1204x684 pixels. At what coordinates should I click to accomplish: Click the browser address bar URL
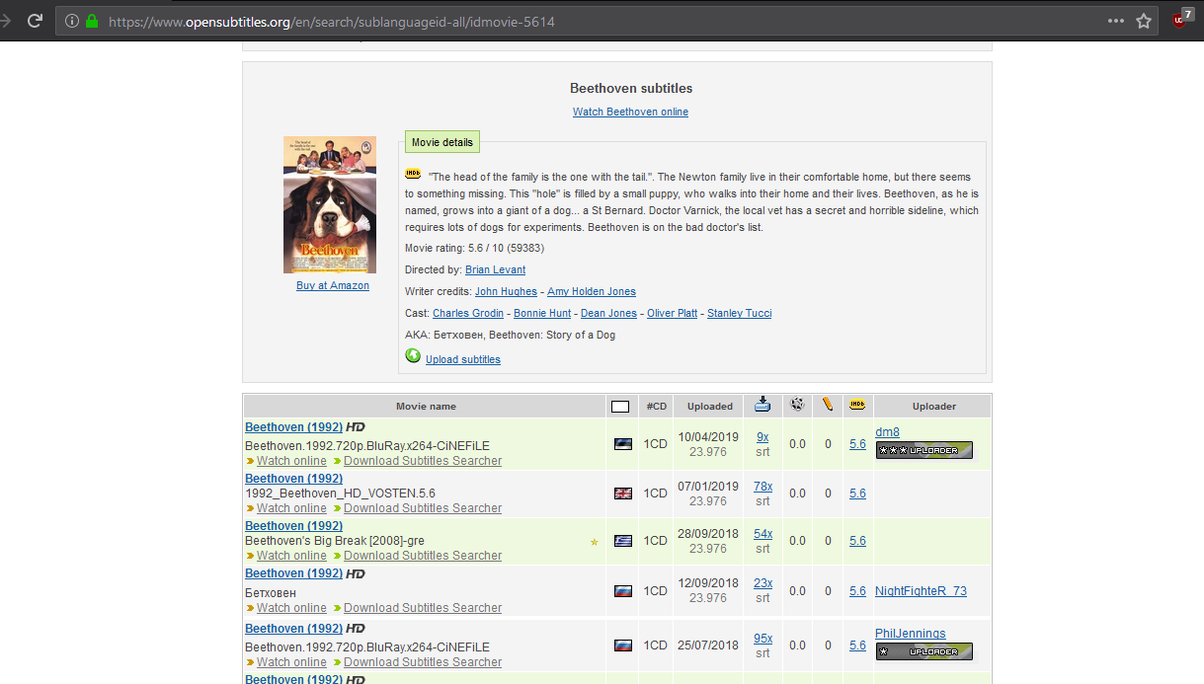332,21
